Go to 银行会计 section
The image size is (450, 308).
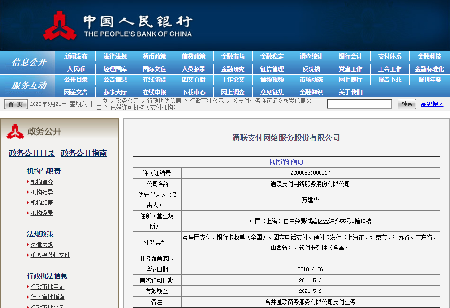click(x=350, y=57)
